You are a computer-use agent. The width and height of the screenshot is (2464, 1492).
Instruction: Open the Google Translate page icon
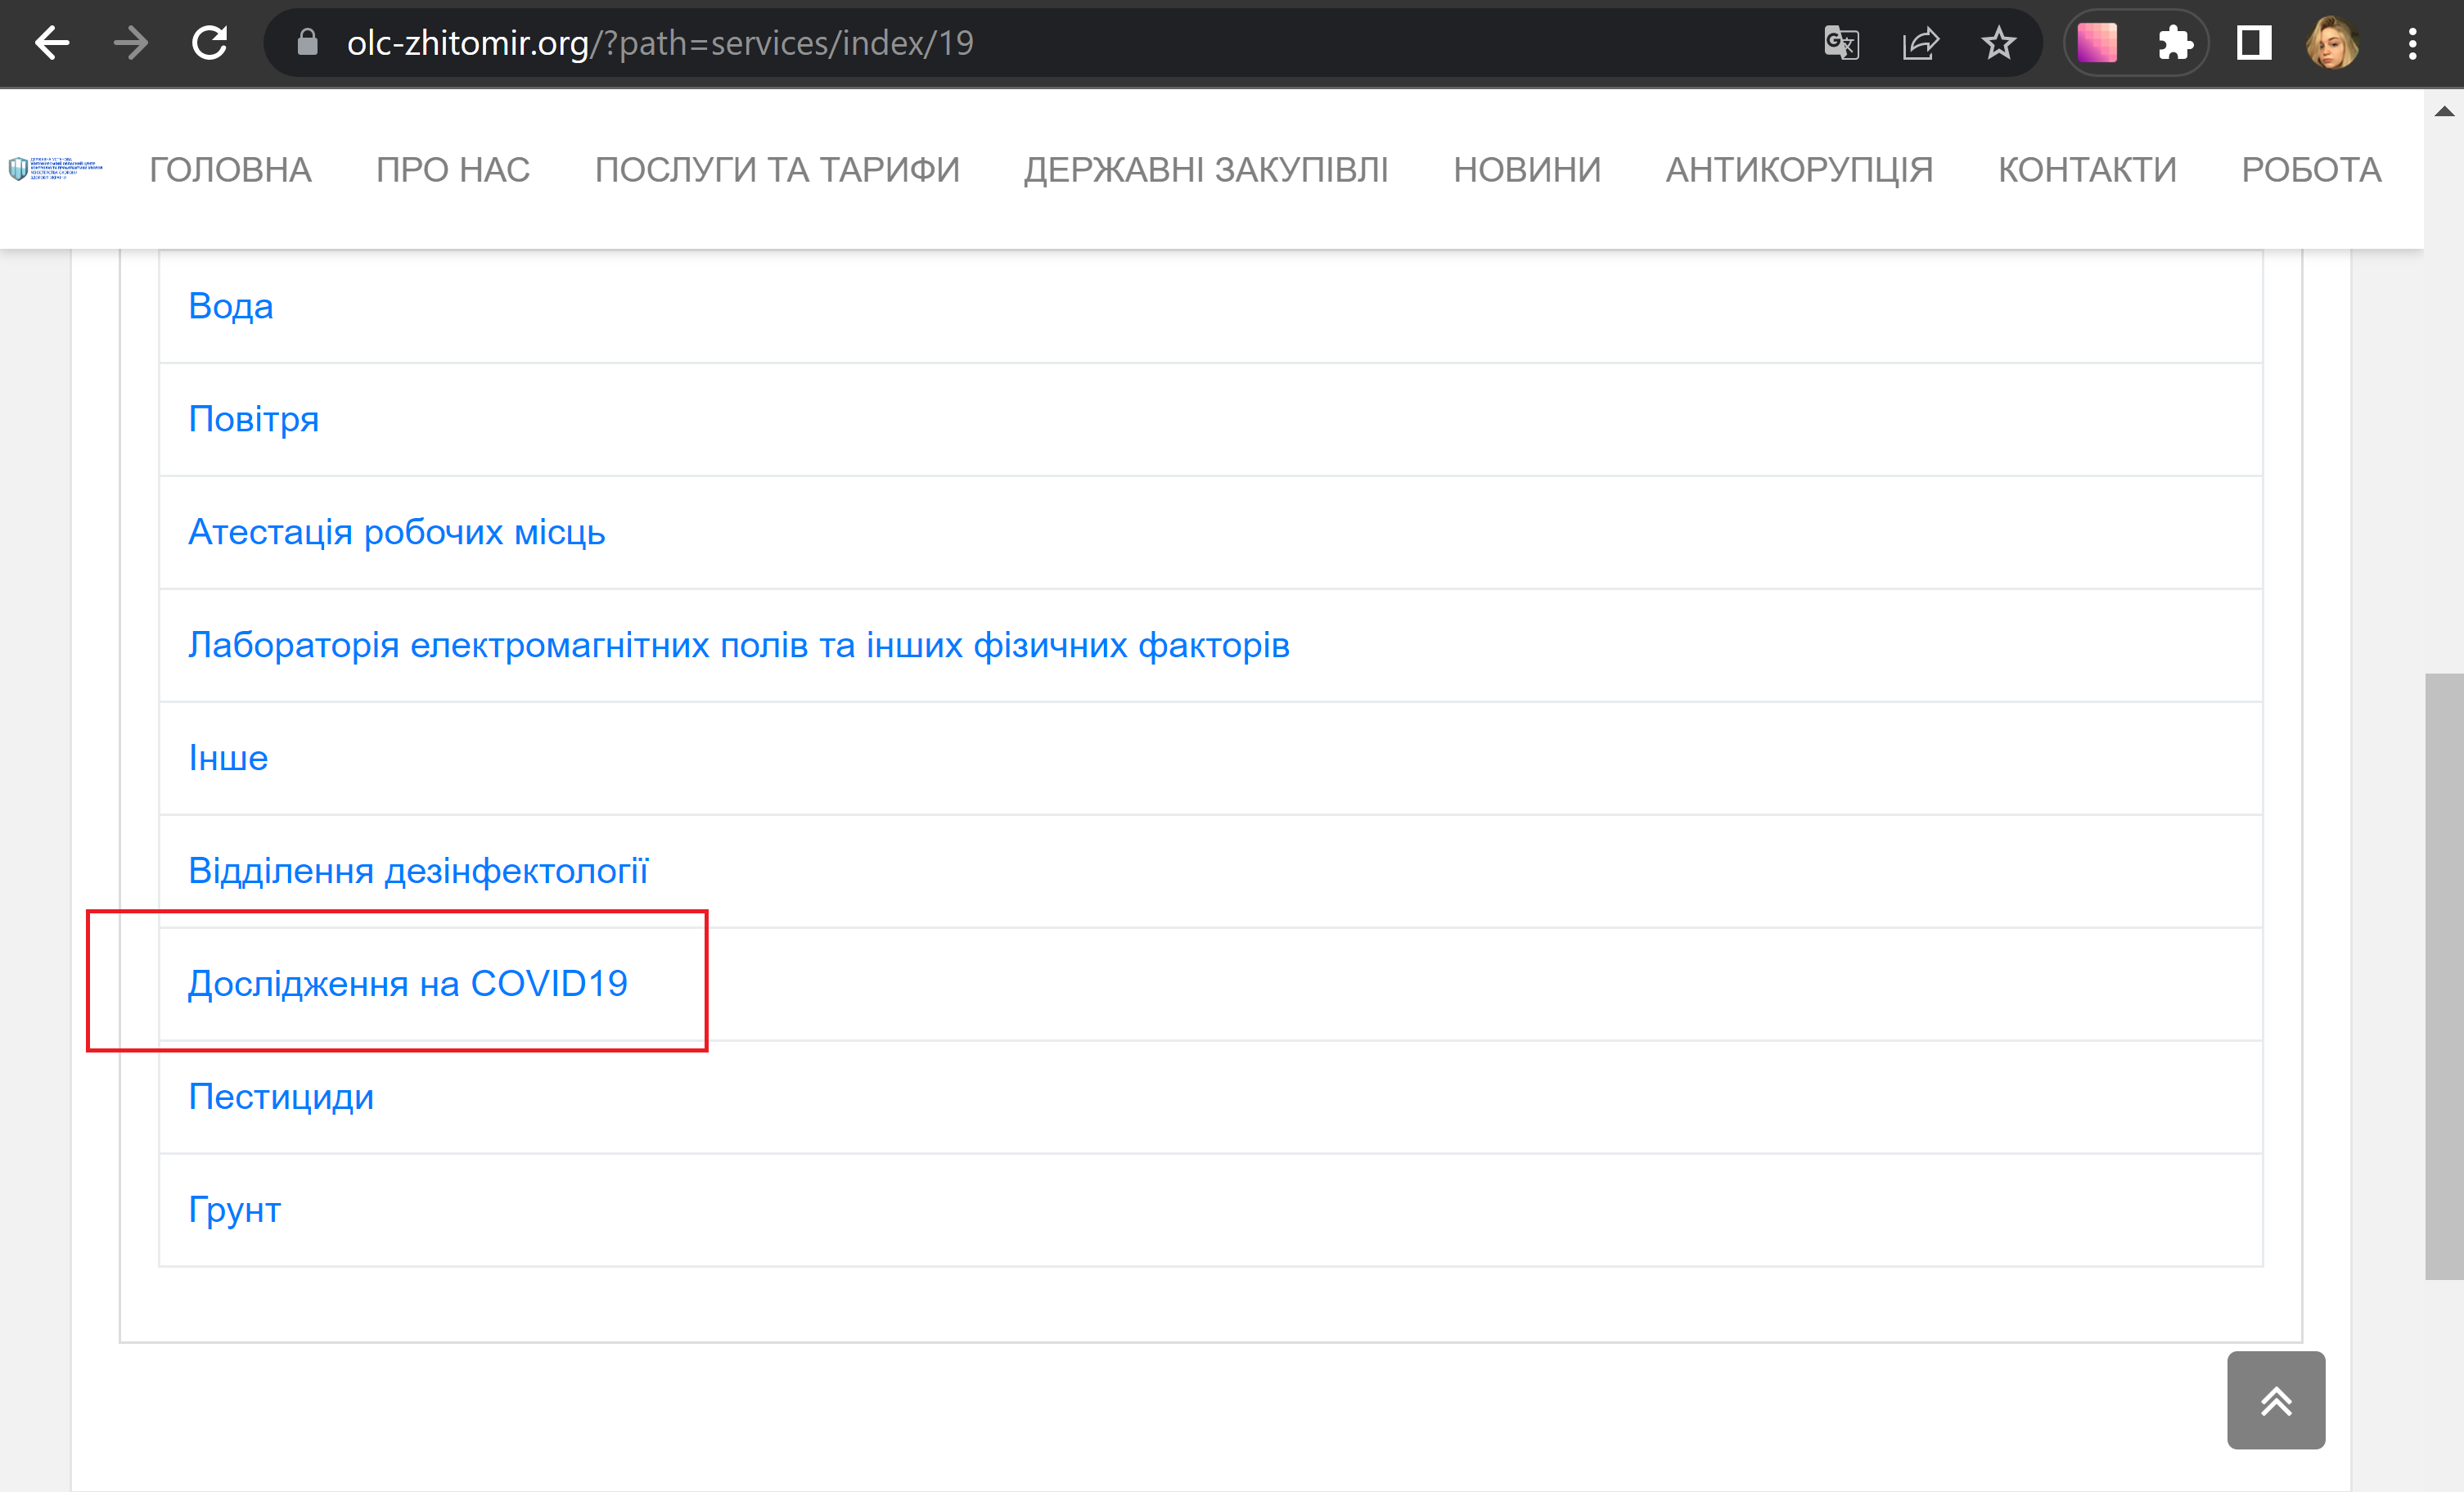(x=1841, y=43)
